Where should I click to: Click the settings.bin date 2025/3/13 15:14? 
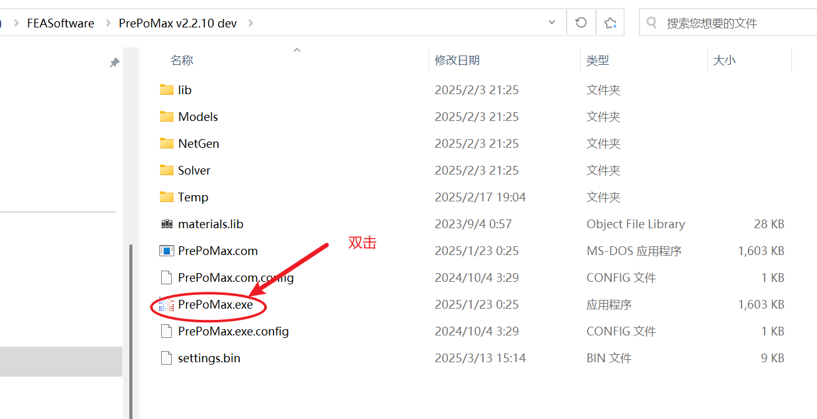(480, 358)
